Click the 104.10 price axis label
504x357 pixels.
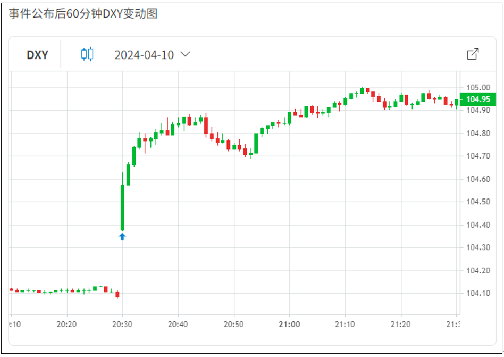click(x=478, y=293)
